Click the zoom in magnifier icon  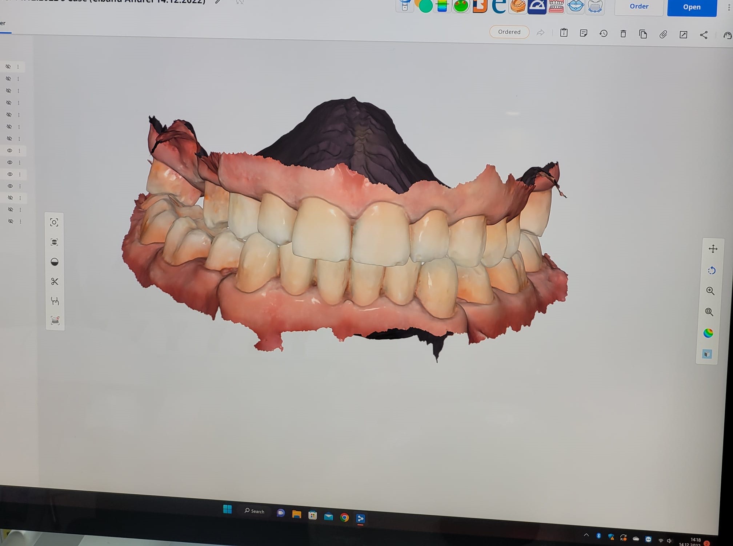pos(710,291)
